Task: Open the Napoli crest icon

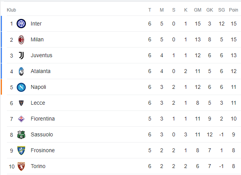Action: tap(21, 87)
